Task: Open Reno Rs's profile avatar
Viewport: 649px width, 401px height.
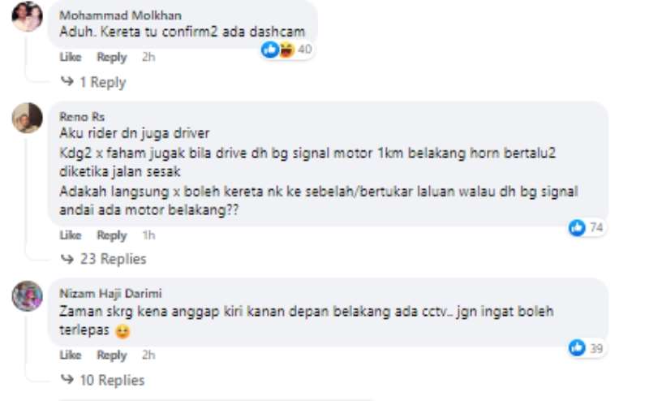Action: coord(27,118)
